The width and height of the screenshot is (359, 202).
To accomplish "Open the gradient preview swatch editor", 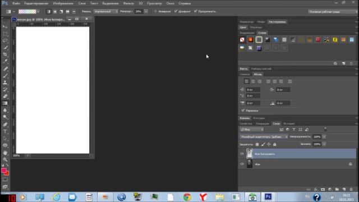I will click(x=27, y=11).
